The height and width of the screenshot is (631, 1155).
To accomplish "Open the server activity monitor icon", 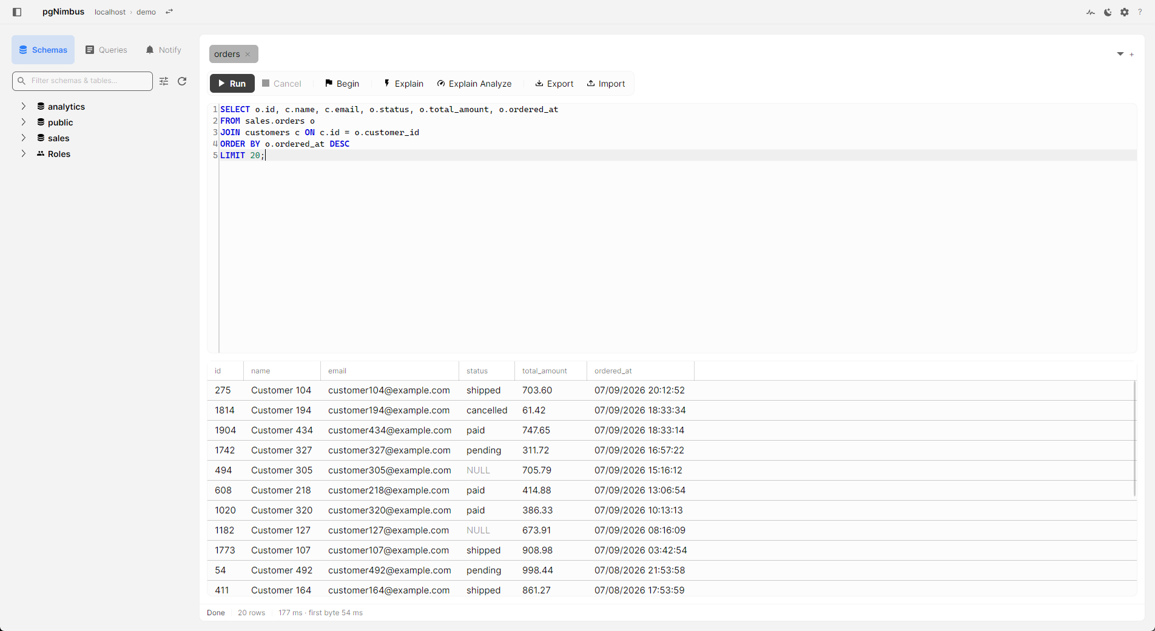I will [x=1091, y=12].
